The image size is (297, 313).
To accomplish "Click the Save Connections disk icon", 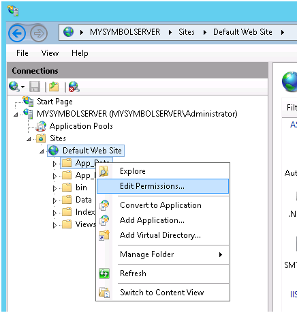I will pos(35,87).
